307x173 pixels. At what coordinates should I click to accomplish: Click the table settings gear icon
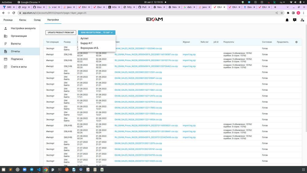click(296, 42)
